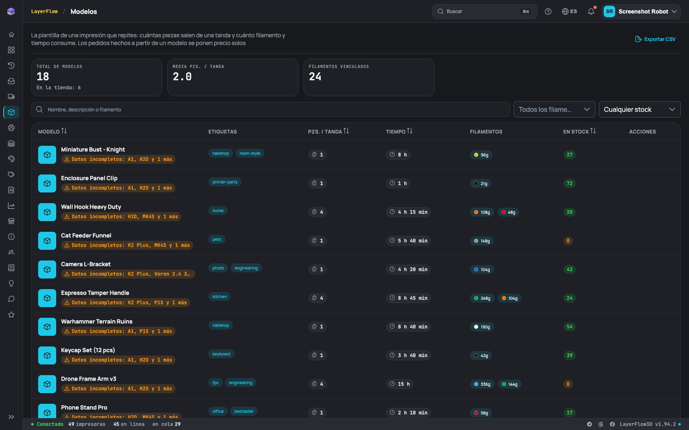
Task: Open the home icon in sidebar
Action: [11, 34]
